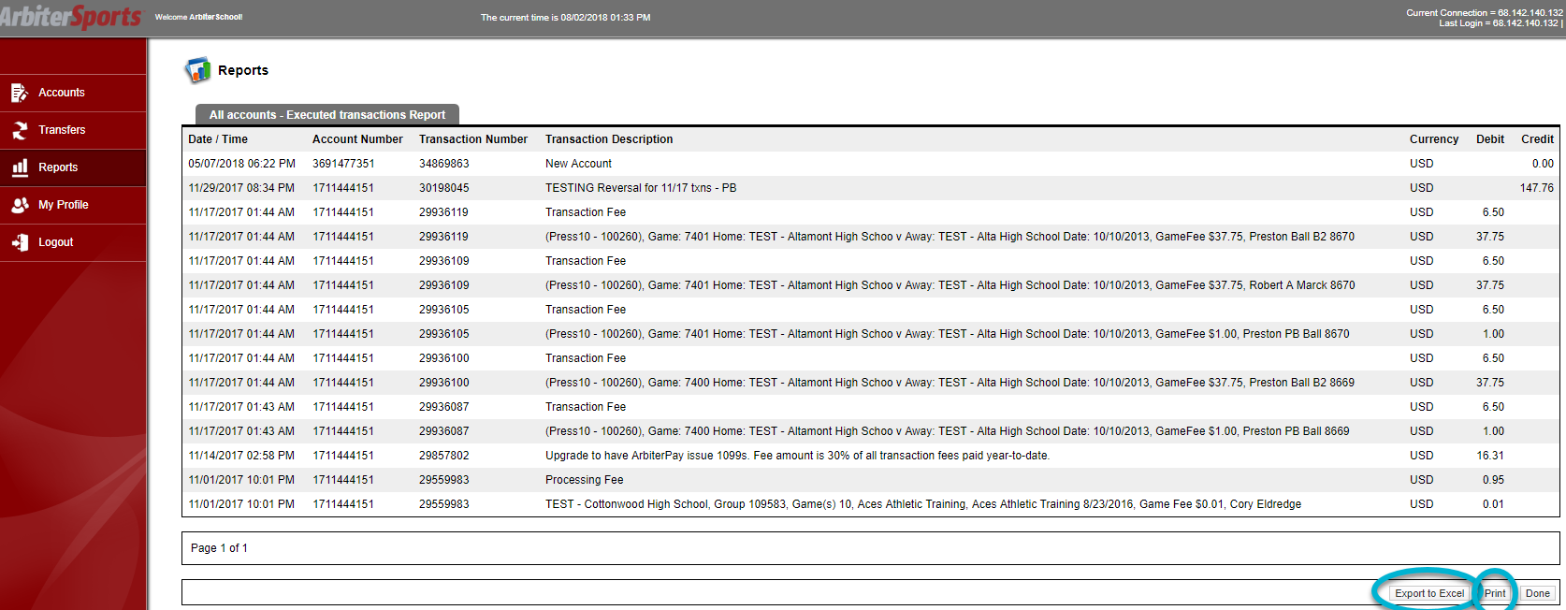Click the Welcome ArbiterSchool text
Viewport: 1566px width, 610px height.
(x=198, y=17)
